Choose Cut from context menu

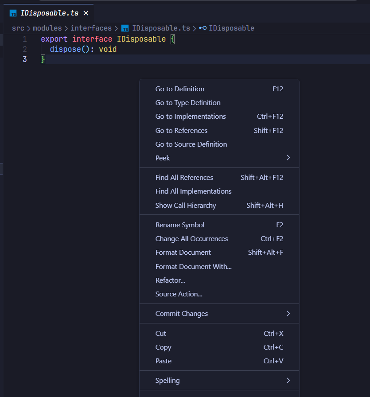(x=219, y=334)
